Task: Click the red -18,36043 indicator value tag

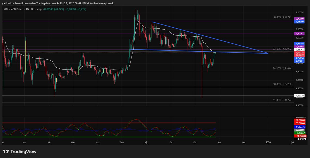Action: [x=300, y=136]
